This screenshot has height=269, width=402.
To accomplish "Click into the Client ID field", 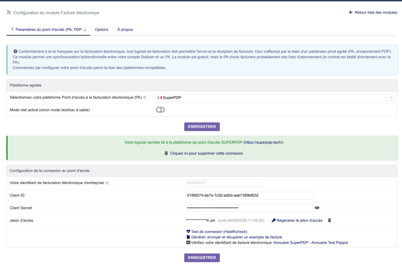I will [249, 196].
